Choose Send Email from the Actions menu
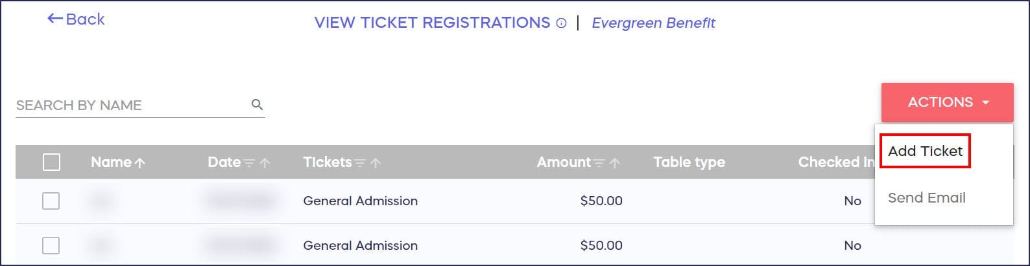1030x266 pixels. pyautogui.click(x=926, y=198)
